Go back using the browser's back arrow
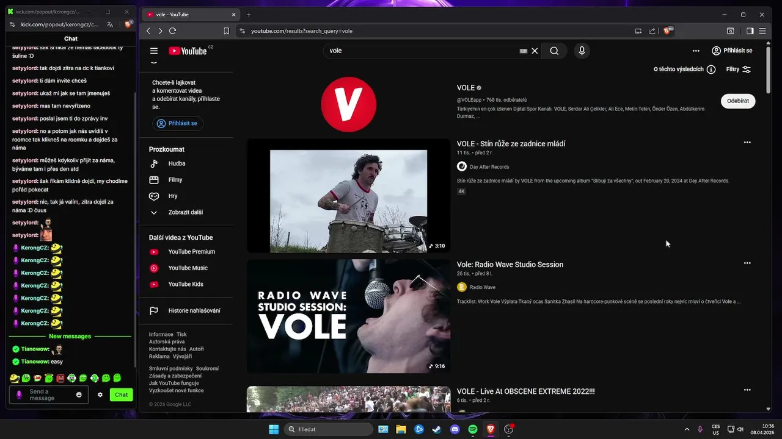The width and height of the screenshot is (782, 439). pyautogui.click(x=148, y=31)
